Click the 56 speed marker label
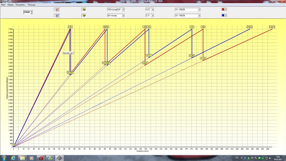 tap(70, 27)
